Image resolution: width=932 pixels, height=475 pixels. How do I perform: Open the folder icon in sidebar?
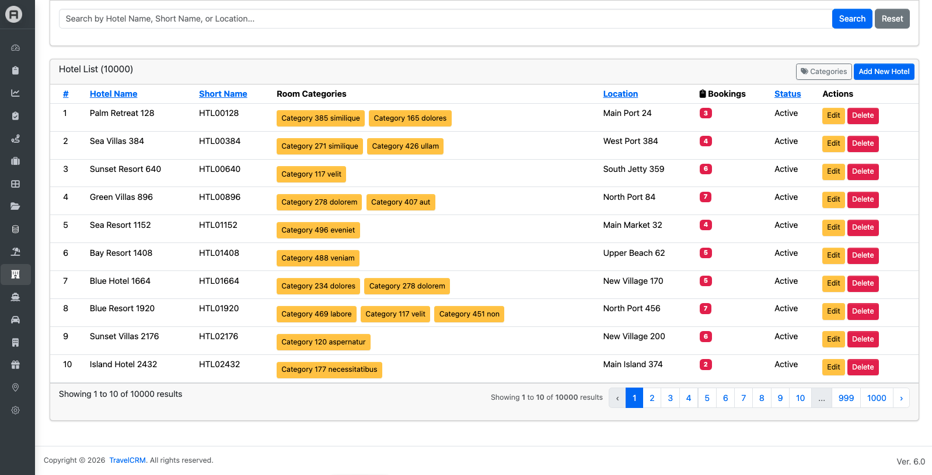[x=16, y=206]
